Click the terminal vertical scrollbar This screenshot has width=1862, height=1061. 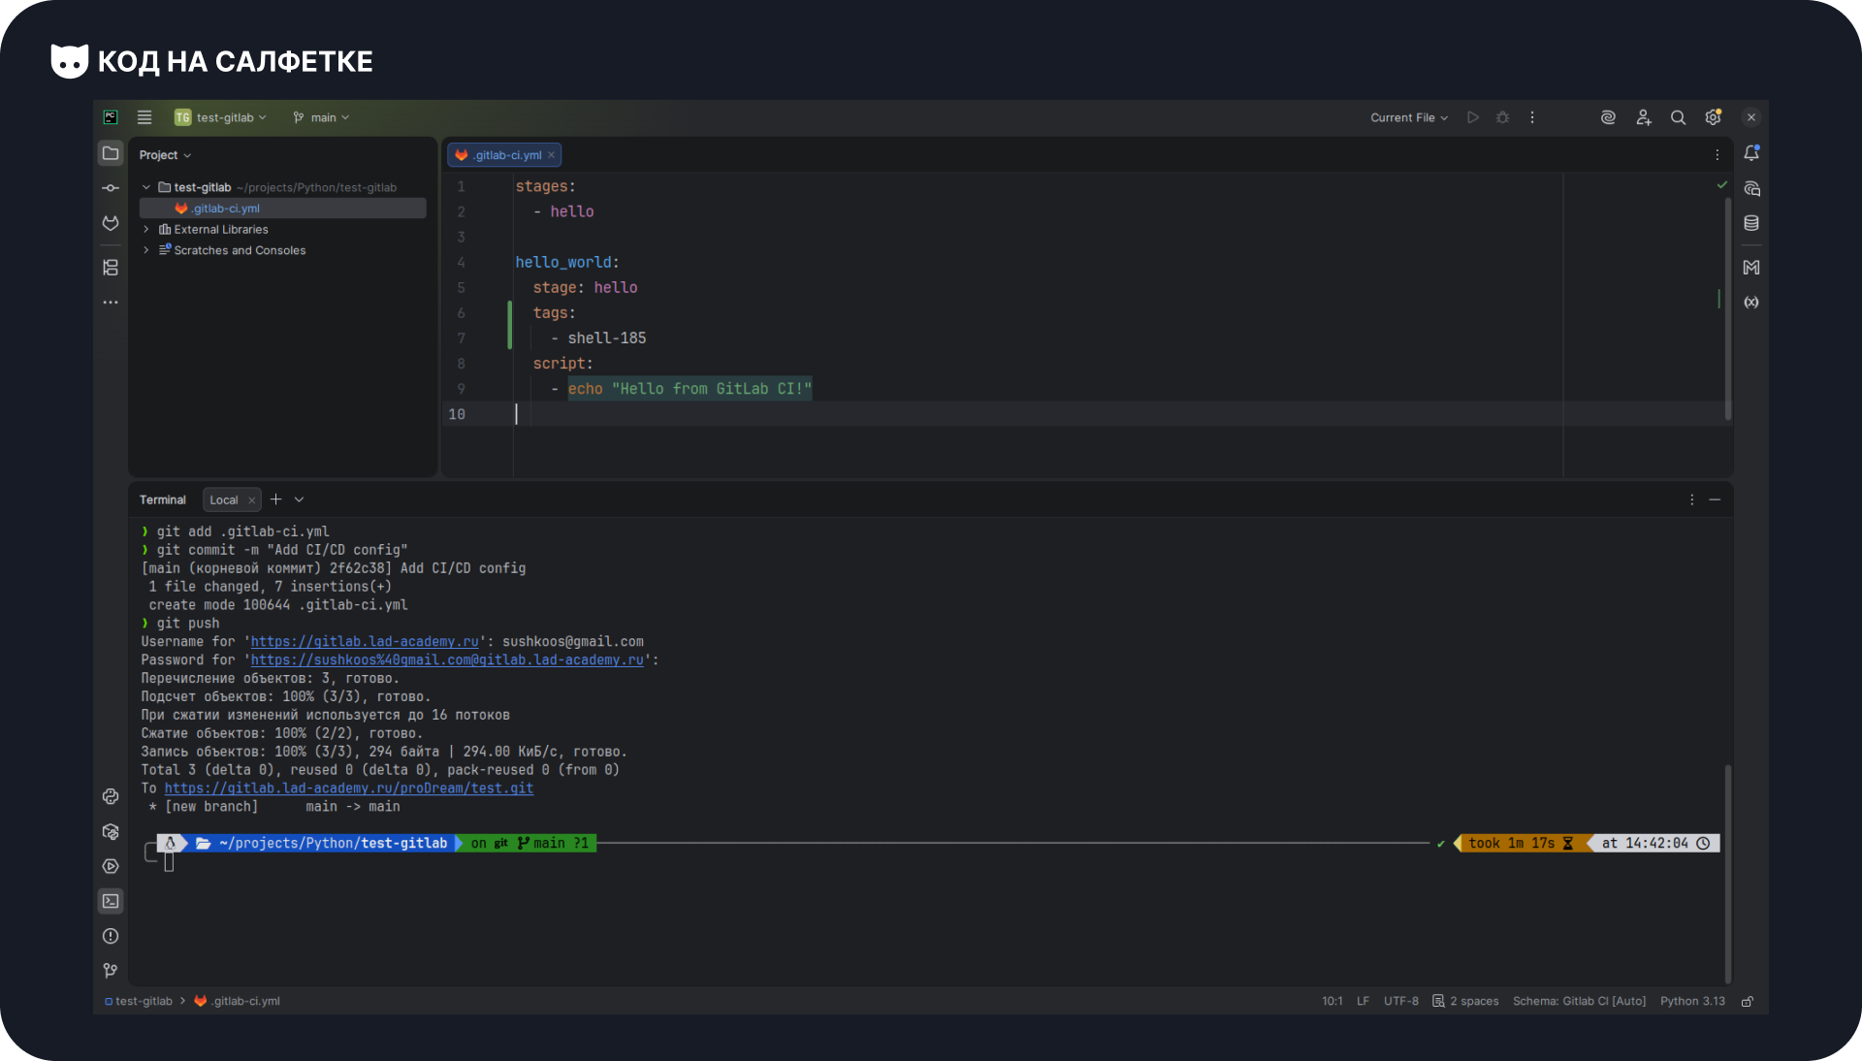click(x=1728, y=873)
